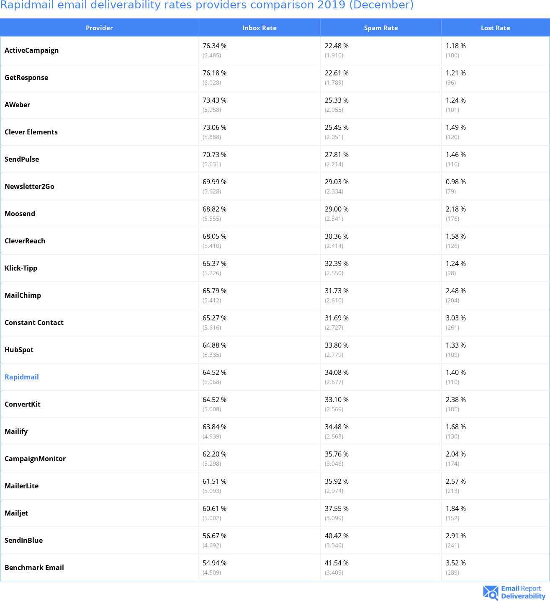Click ActiveCampaign's 76.34 % inbox rate
Viewport: 550px width, 601px height.
(214, 46)
